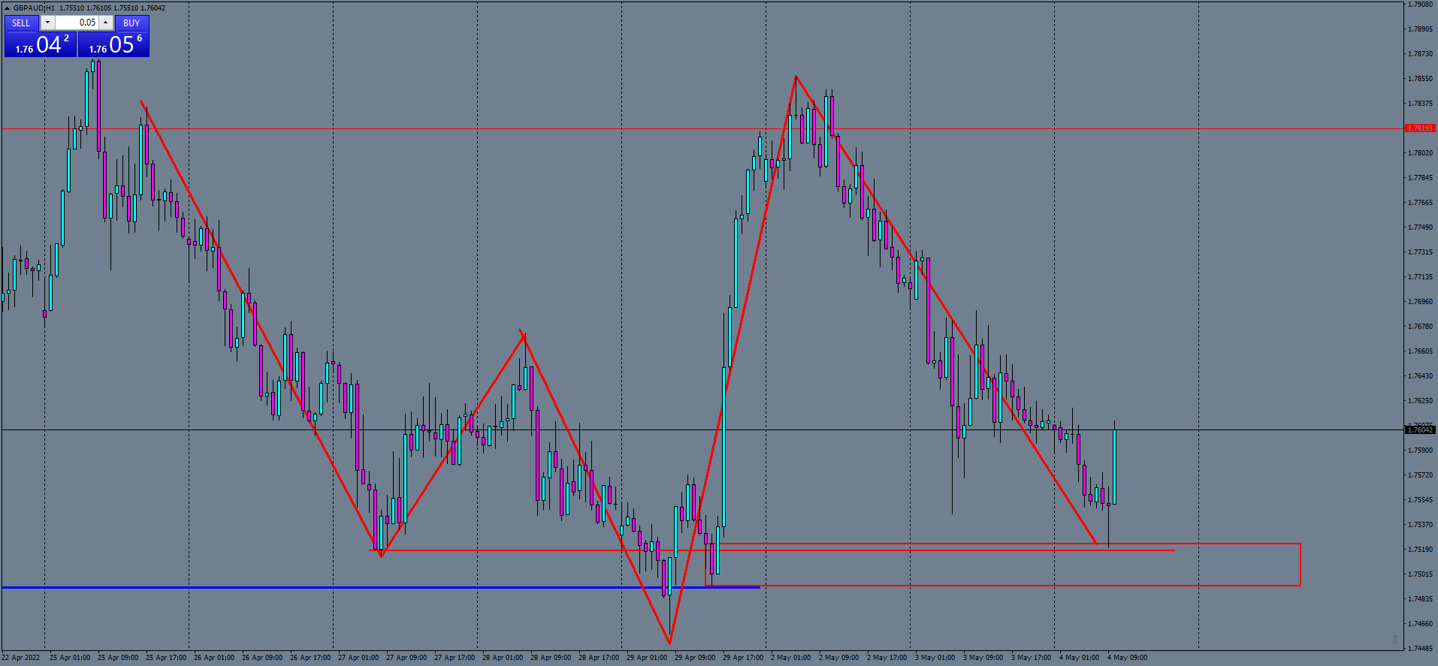
Task: Click the 1.79080 price scale label
Action: [x=1420, y=5]
